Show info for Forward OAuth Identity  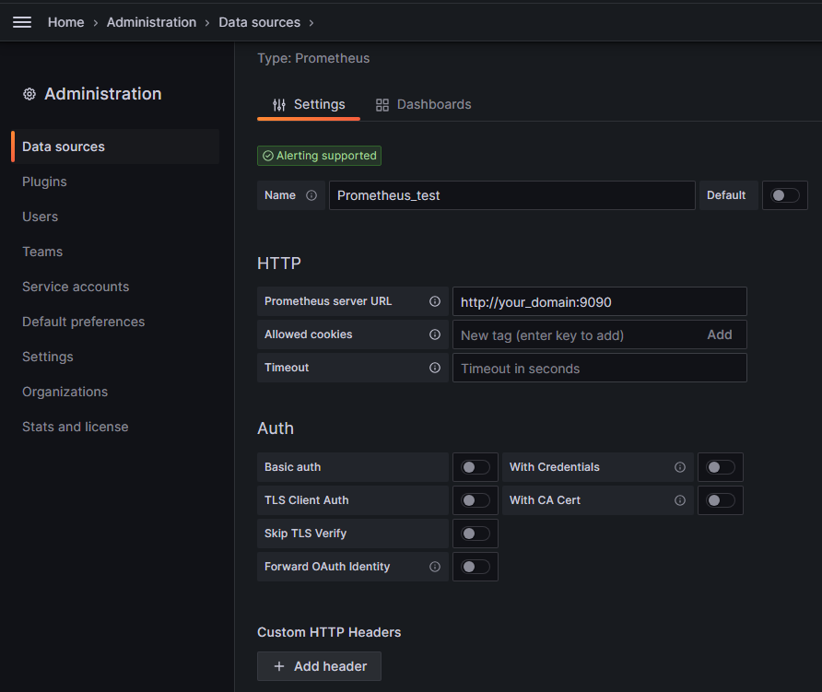click(x=435, y=567)
